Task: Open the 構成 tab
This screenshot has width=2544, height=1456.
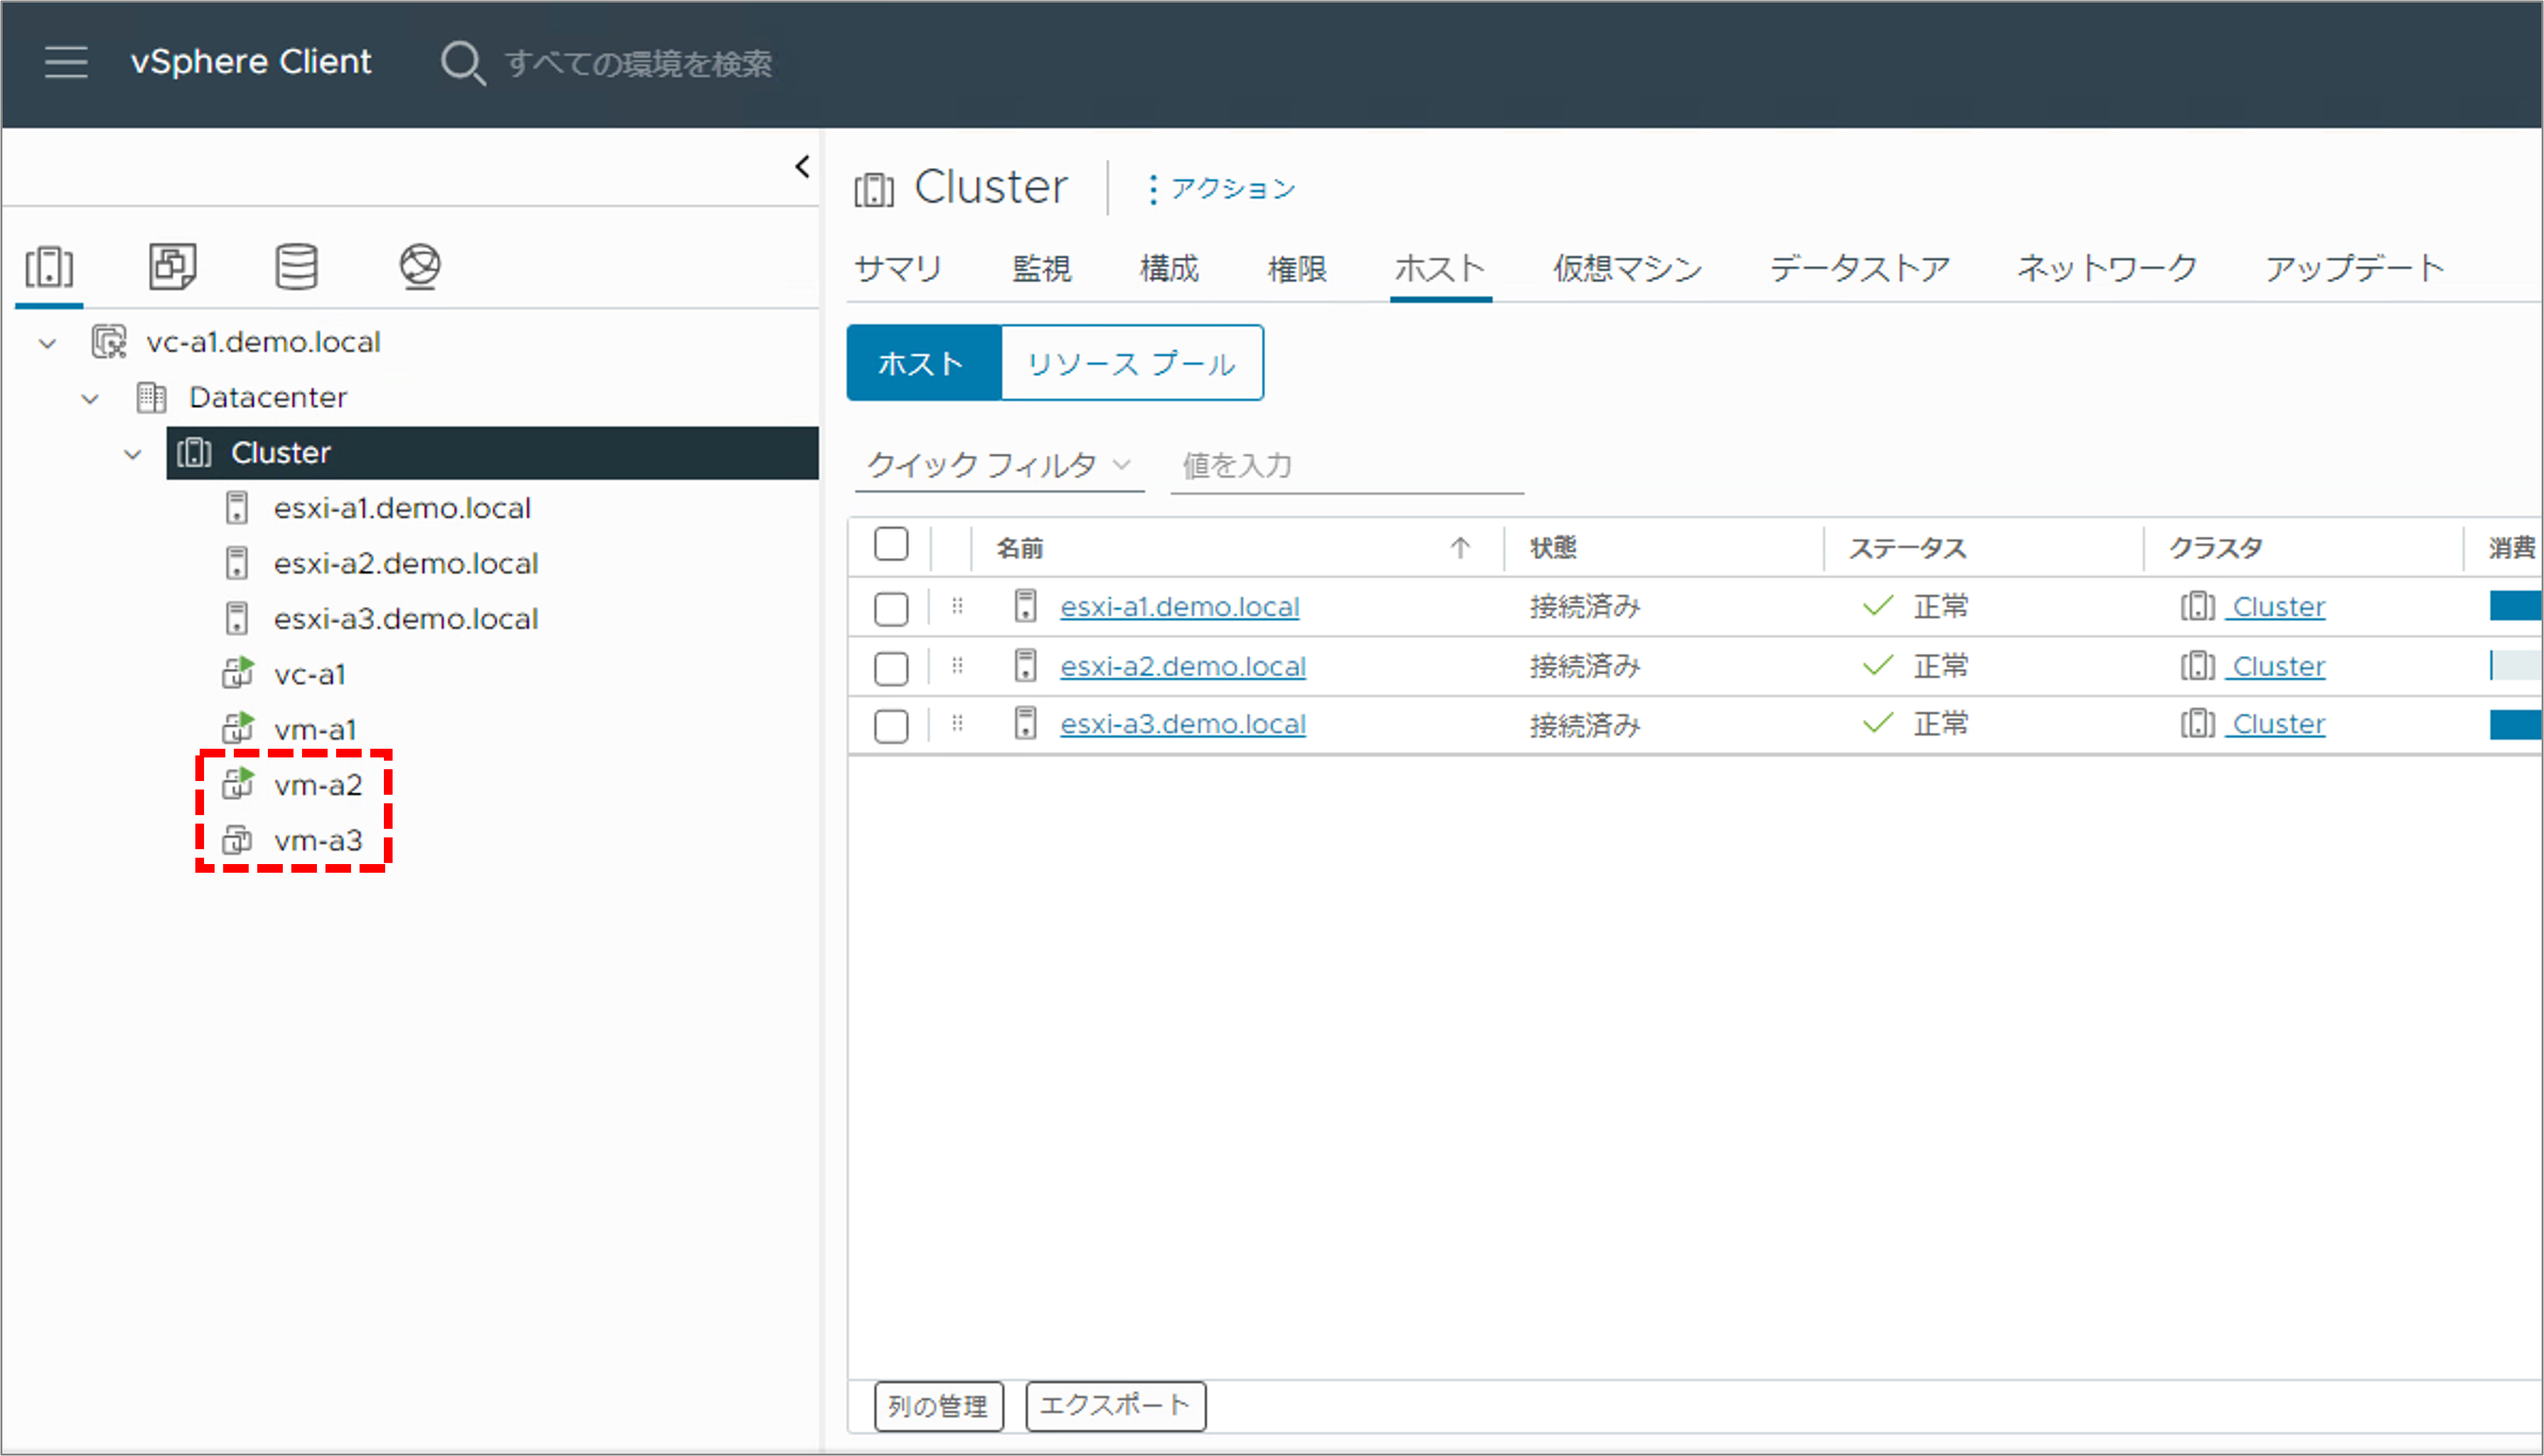Action: [x=1168, y=269]
